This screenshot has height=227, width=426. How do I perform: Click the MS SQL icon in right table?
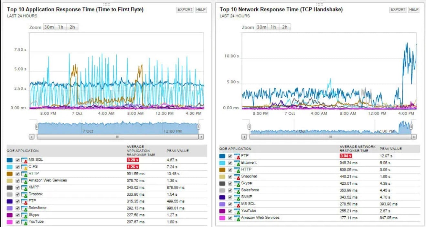tap(237, 204)
